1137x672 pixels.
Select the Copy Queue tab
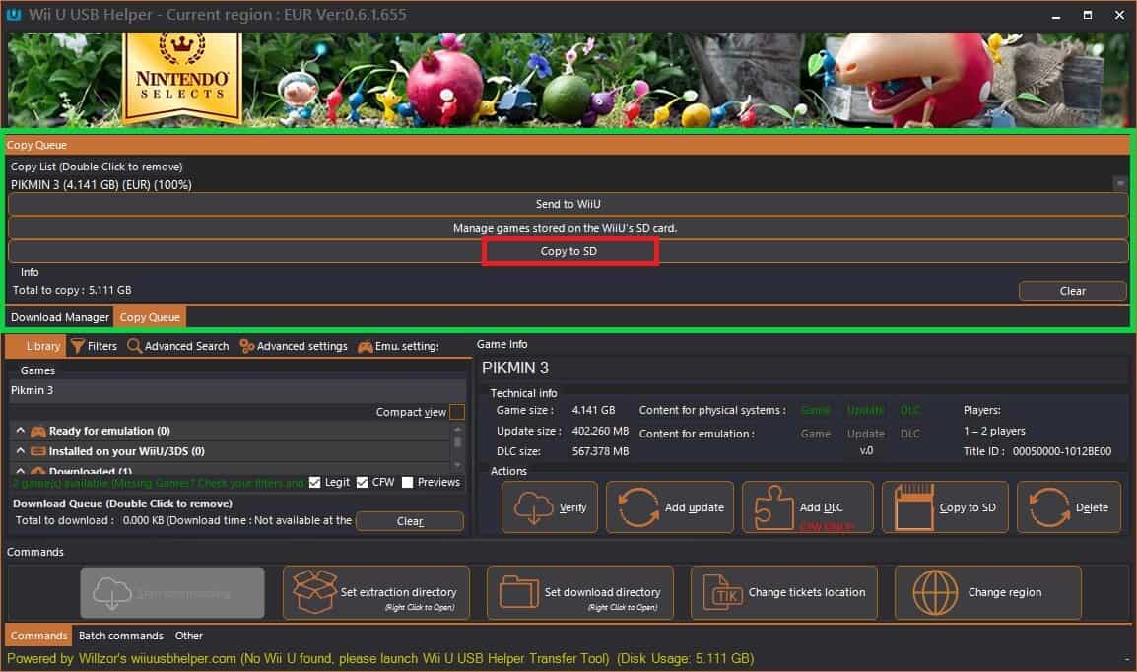click(150, 317)
